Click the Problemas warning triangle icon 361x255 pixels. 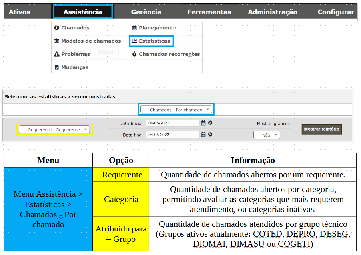click(57, 54)
